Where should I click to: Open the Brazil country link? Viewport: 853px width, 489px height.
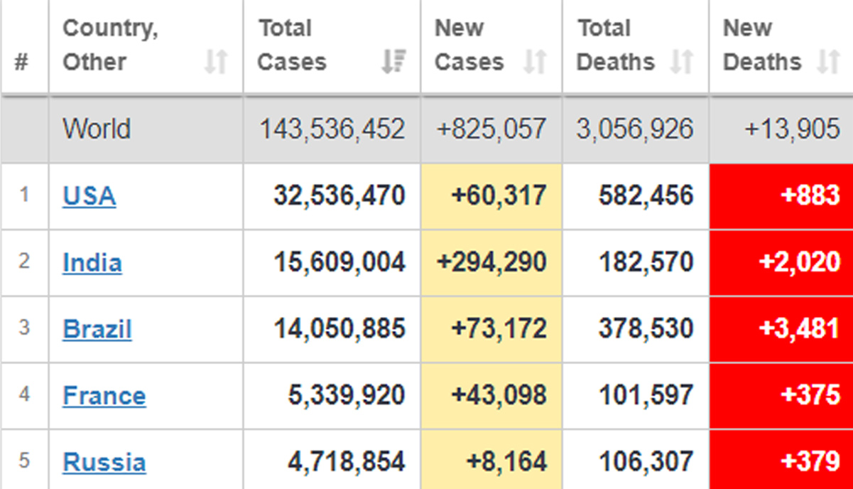[x=97, y=329]
